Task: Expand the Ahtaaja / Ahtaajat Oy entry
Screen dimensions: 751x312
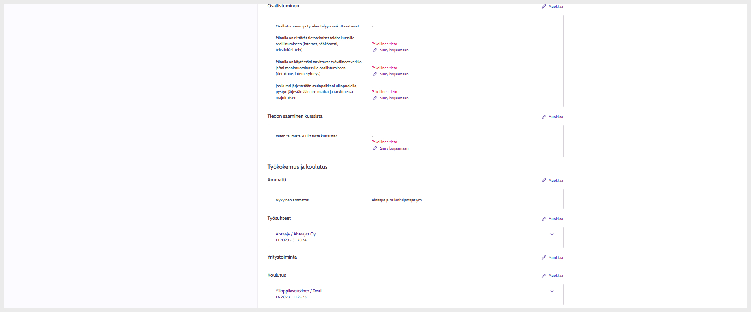Action: tap(552, 234)
